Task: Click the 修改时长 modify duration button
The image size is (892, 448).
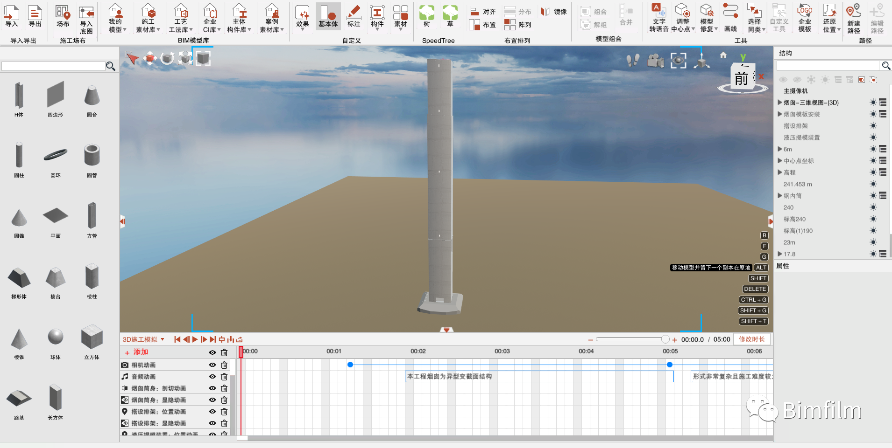Action: (x=752, y=339)
